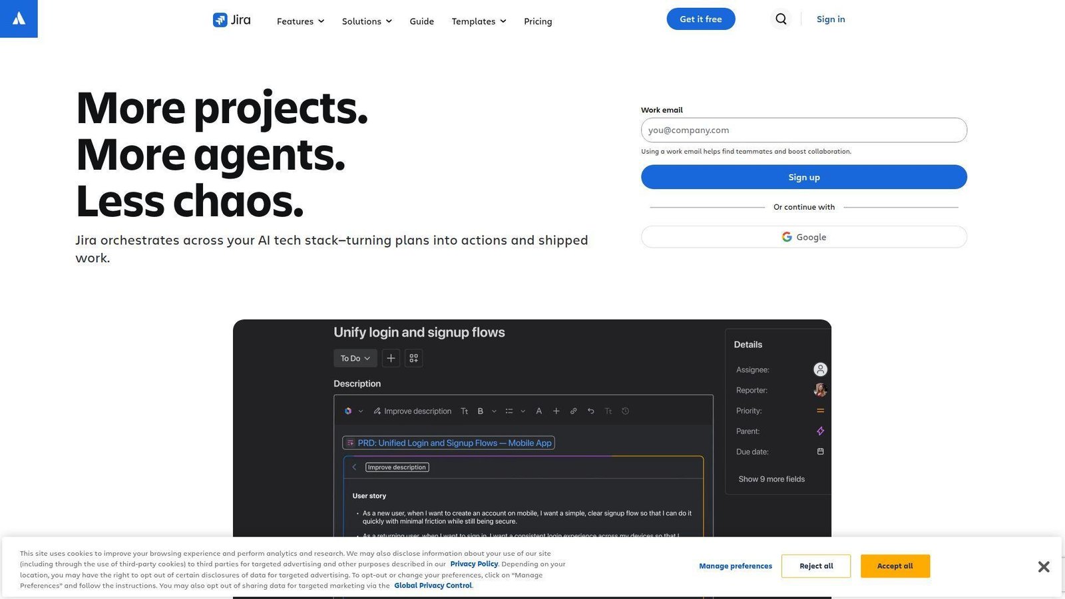Click the dimmed Tt icon before history

[x=608, y=411]
